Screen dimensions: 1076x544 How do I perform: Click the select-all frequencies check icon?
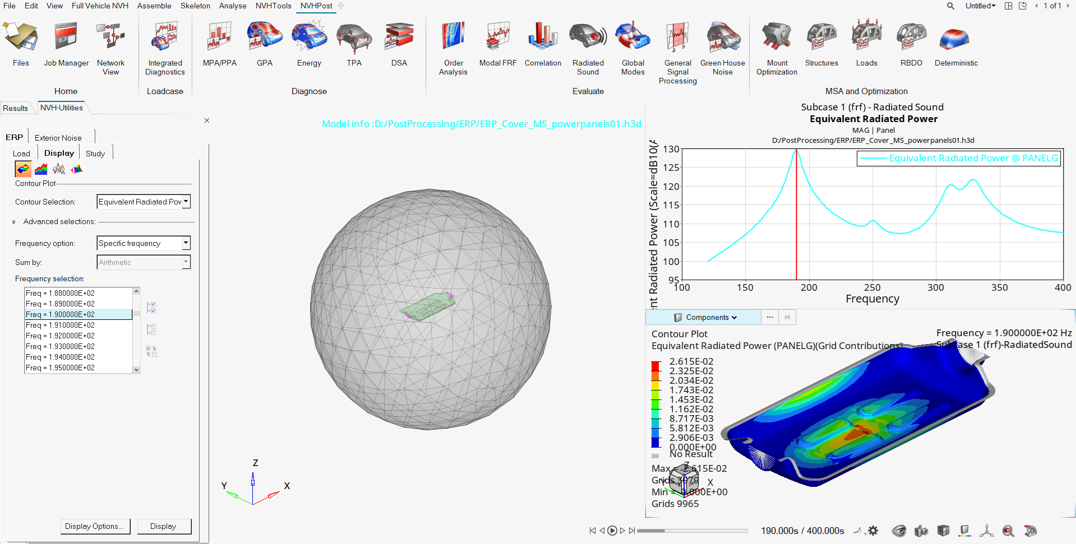click(x=151, y=308)
